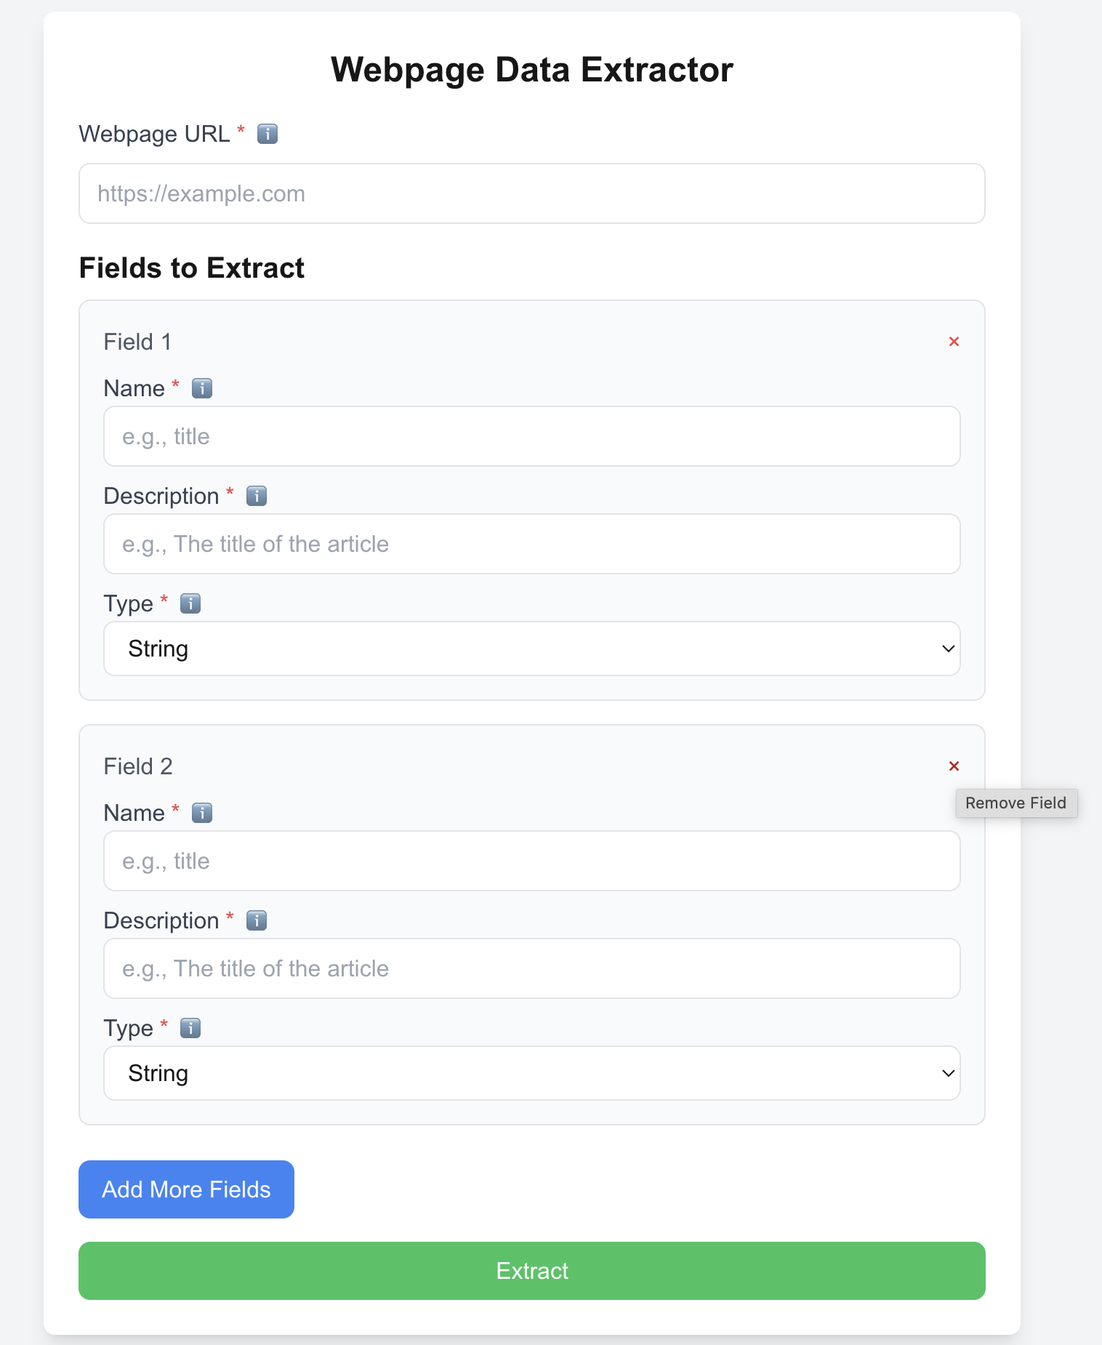Remove Field 2 with the red X
This screenshot has height=1345, width=1102.
coord(954,766)
